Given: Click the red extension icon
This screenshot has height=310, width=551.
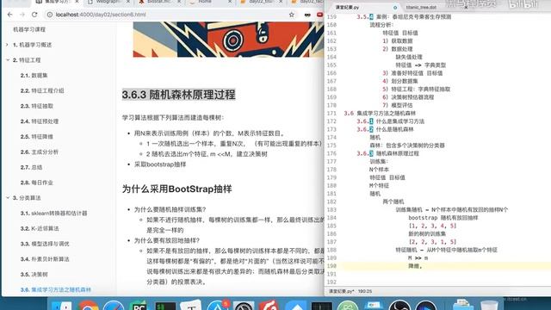Looking at the screenshot, I should click(x=319, y=15).
